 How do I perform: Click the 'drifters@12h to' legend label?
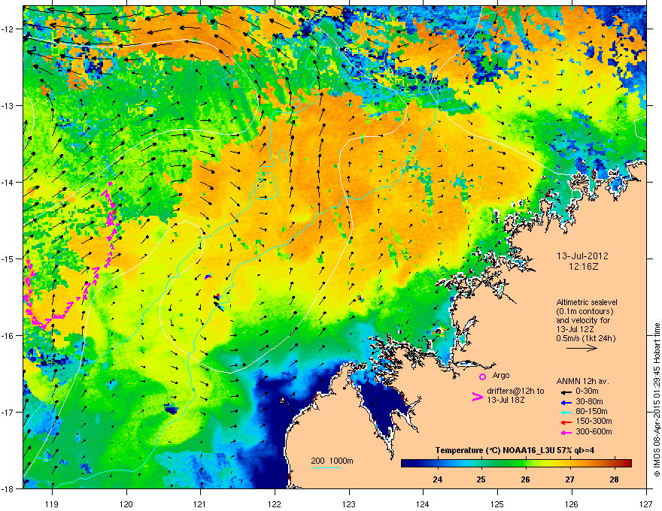(x=515, y=392)
